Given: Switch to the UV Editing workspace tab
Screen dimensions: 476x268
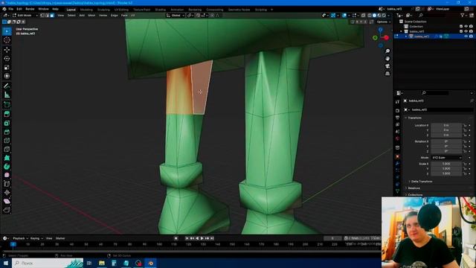Looking at the screenshot, I should (x=121, y=10).
